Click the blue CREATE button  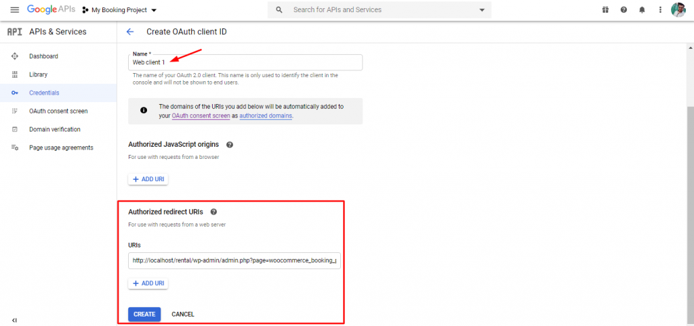[144, 314]
